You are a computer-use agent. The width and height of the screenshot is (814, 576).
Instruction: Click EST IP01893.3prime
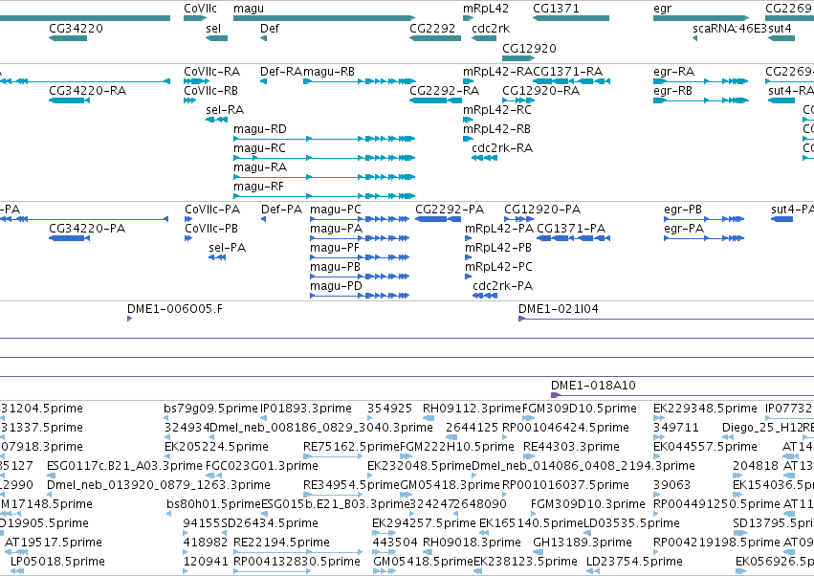point(306,409)
